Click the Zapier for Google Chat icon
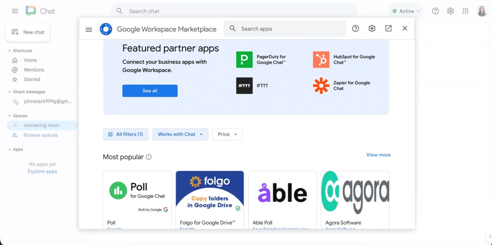 pyautogui.click(x=321, y=86)
